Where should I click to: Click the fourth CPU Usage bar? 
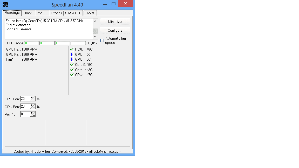[78, 43]
